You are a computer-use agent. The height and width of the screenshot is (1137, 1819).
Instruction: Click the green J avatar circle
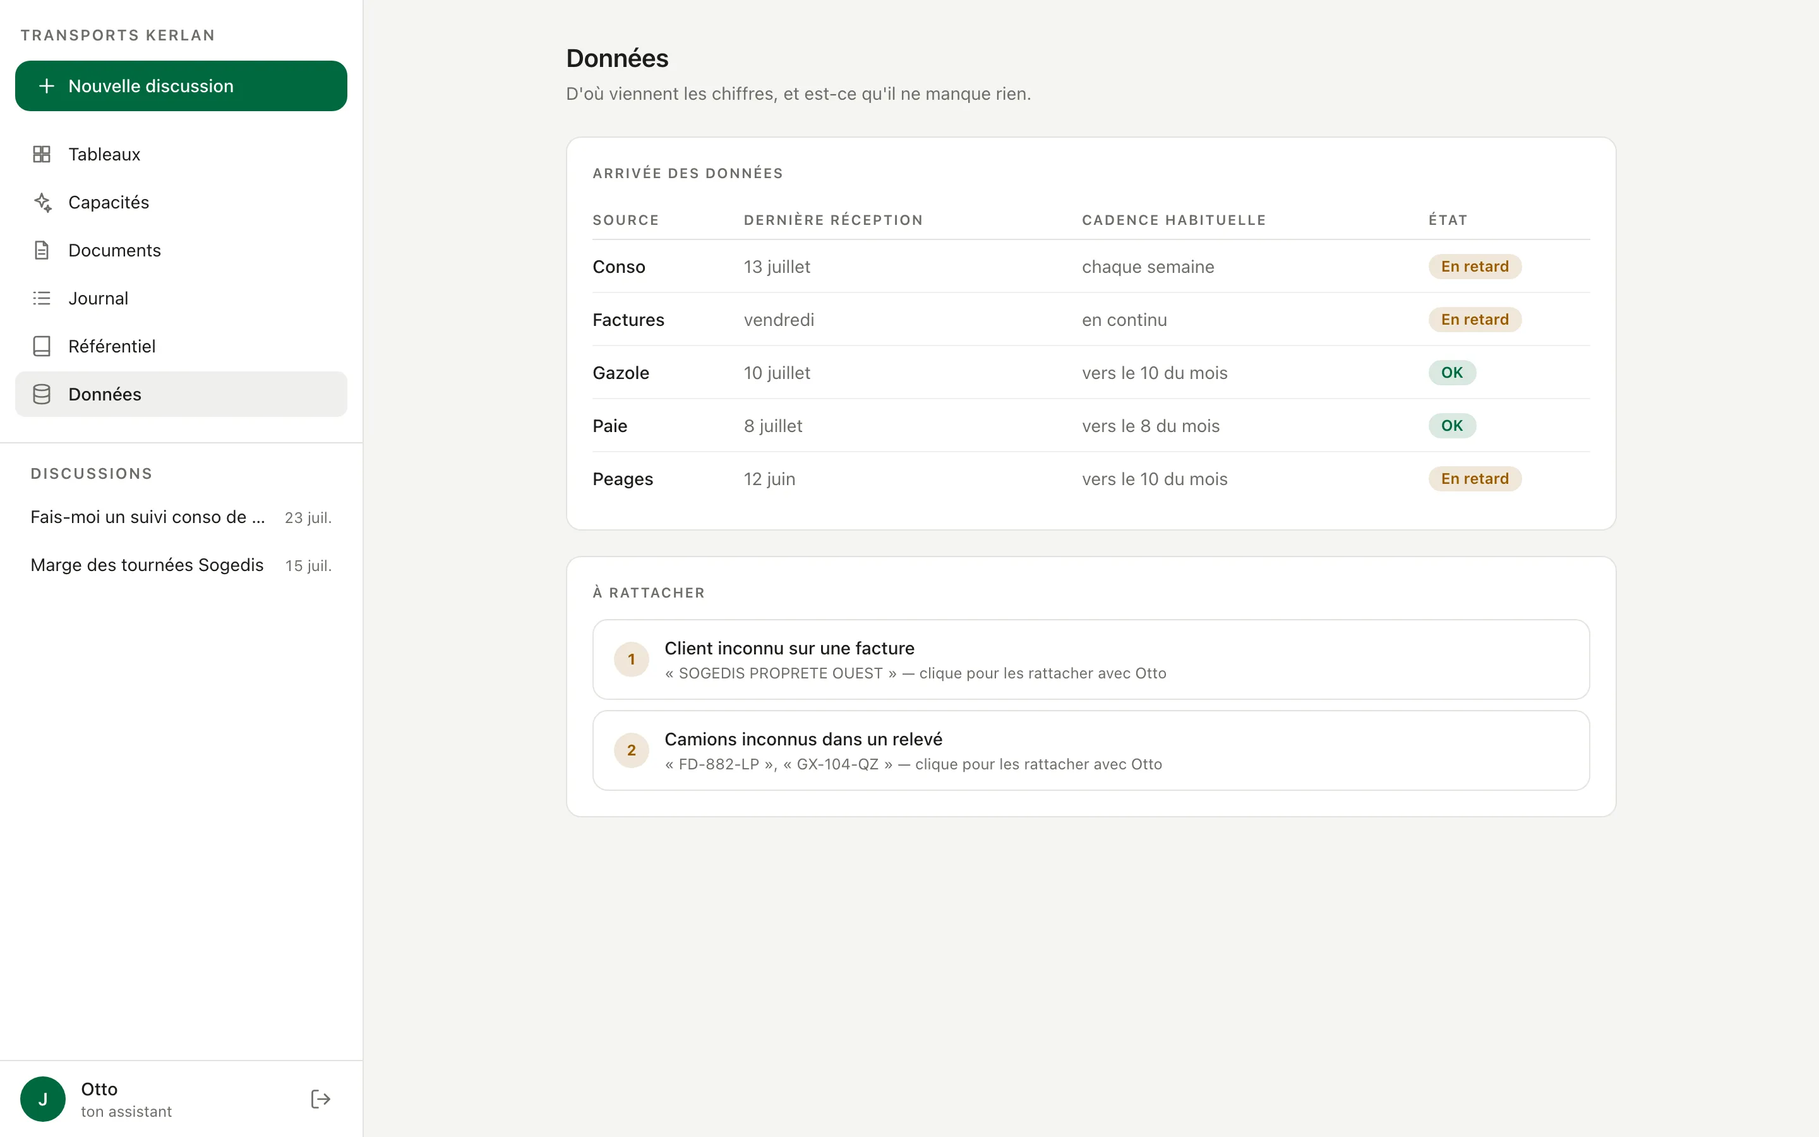43,1098
